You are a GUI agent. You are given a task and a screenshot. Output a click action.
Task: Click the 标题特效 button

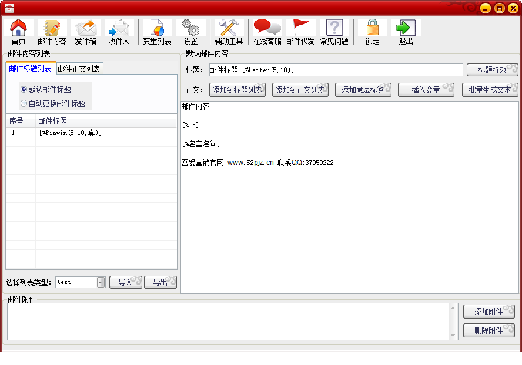point(493,70)
